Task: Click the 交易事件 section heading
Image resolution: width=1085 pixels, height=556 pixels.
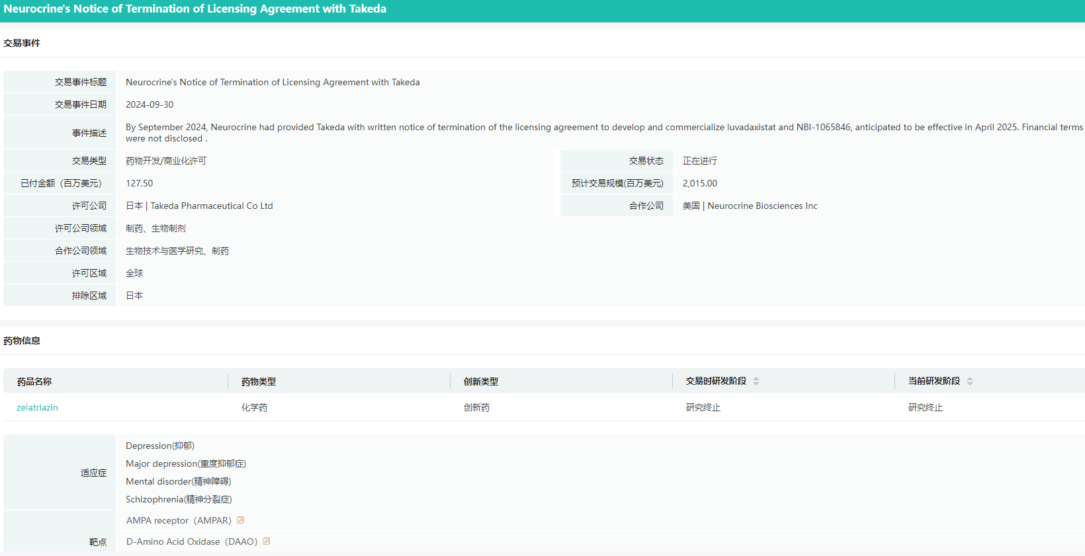Action: [x=22, y=44]
